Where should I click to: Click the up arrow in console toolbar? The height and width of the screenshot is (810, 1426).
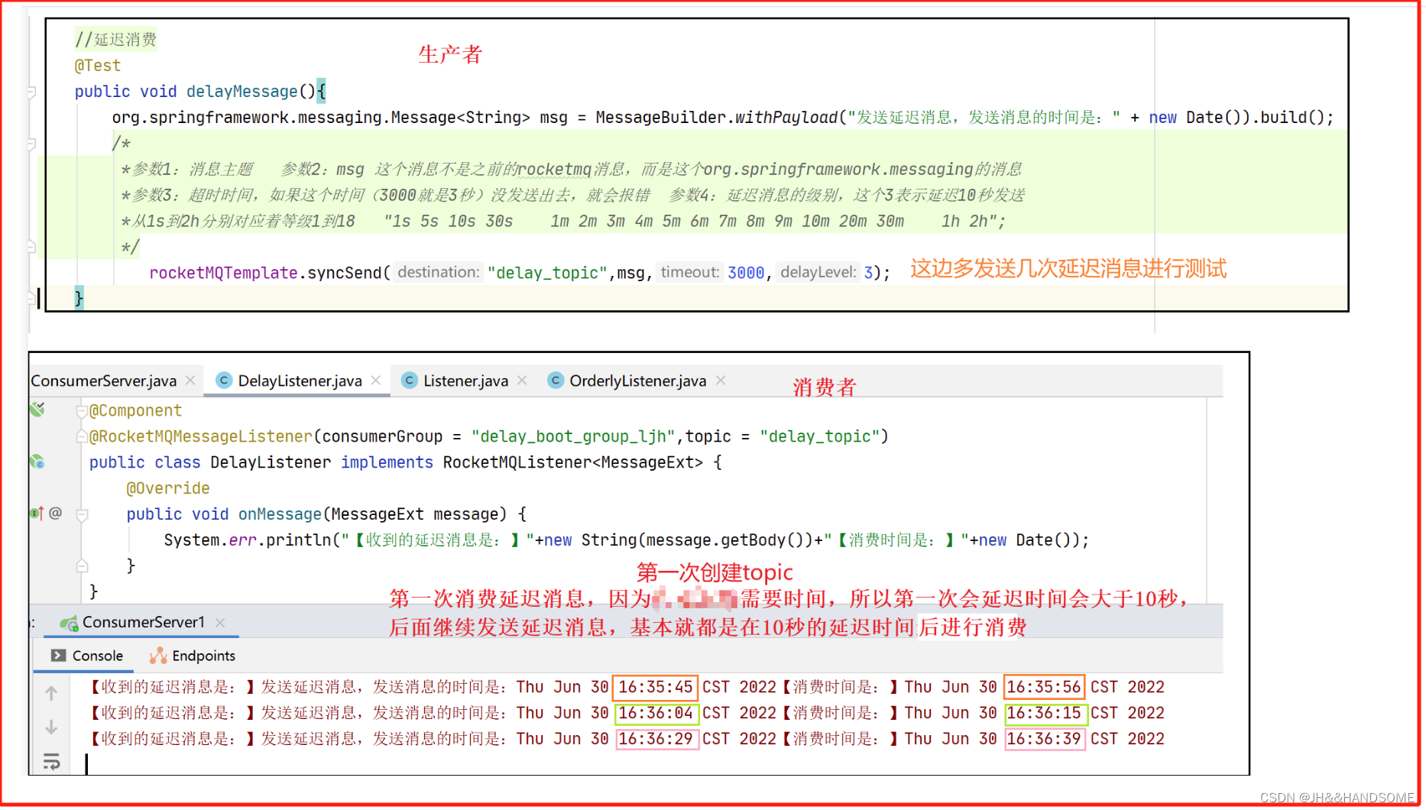point(51,694)
